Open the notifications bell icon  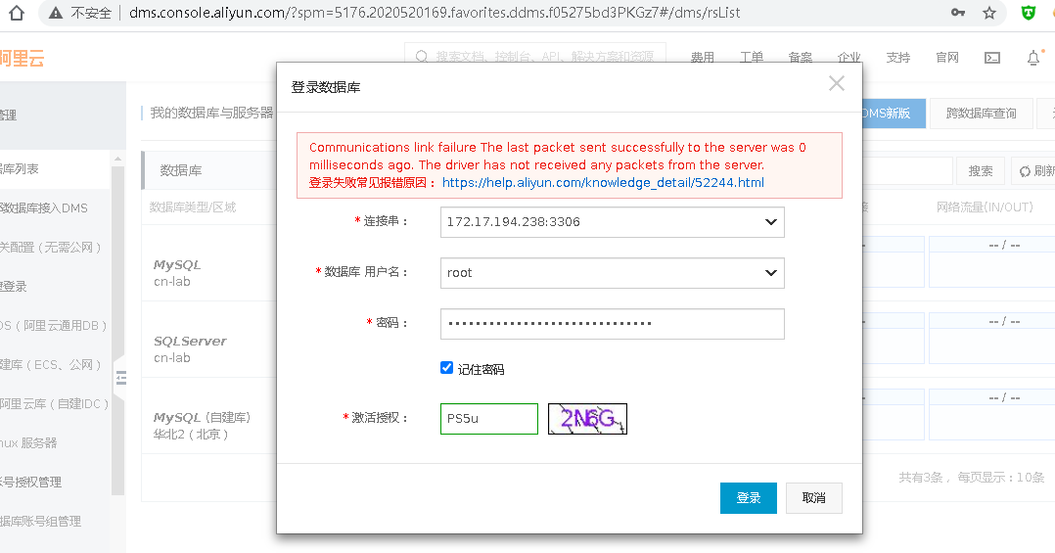click(1033, 58)
